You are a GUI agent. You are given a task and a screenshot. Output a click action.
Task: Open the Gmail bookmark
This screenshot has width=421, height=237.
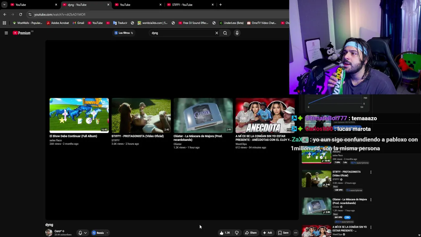coord(78,23)
